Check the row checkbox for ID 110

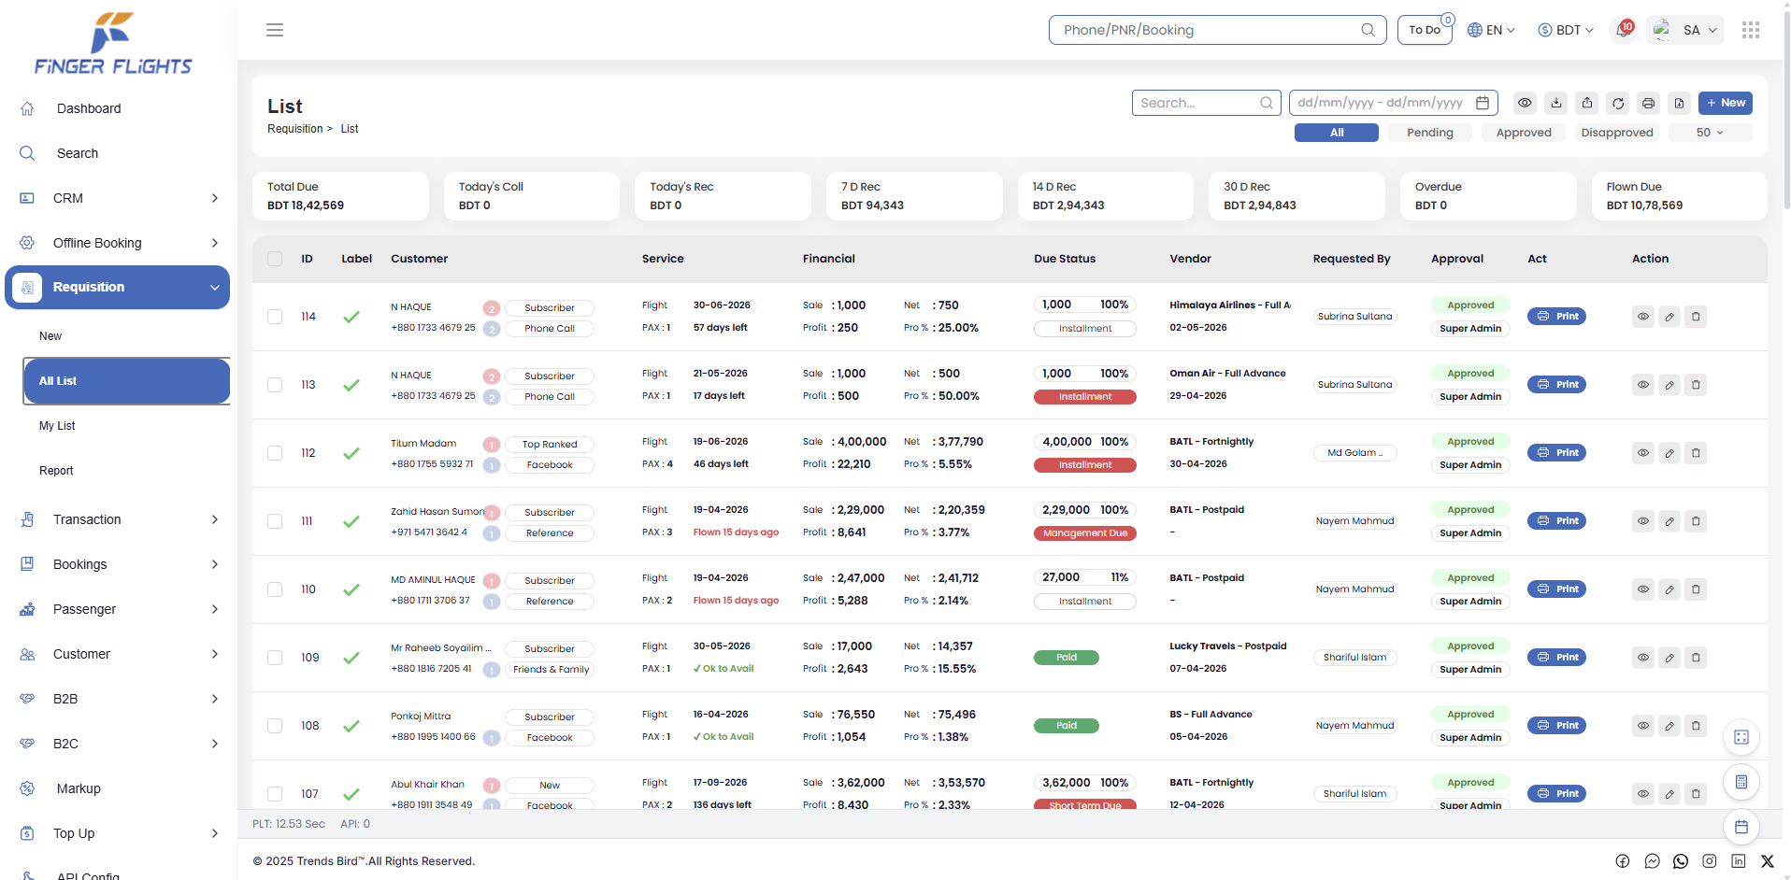point(275,589)
